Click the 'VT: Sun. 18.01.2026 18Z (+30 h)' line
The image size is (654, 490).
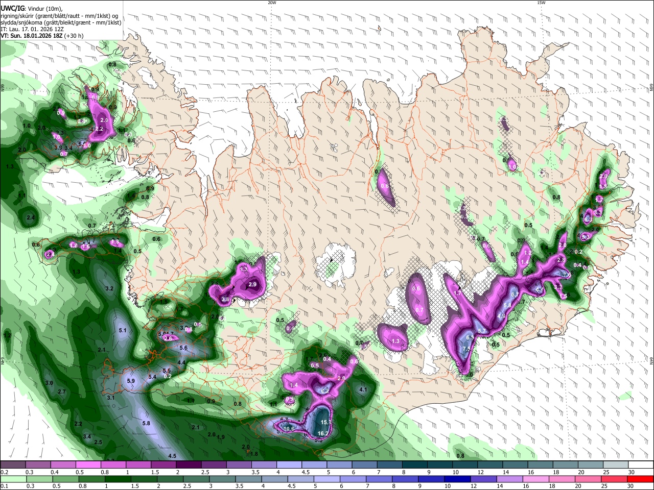coord(42,36)
